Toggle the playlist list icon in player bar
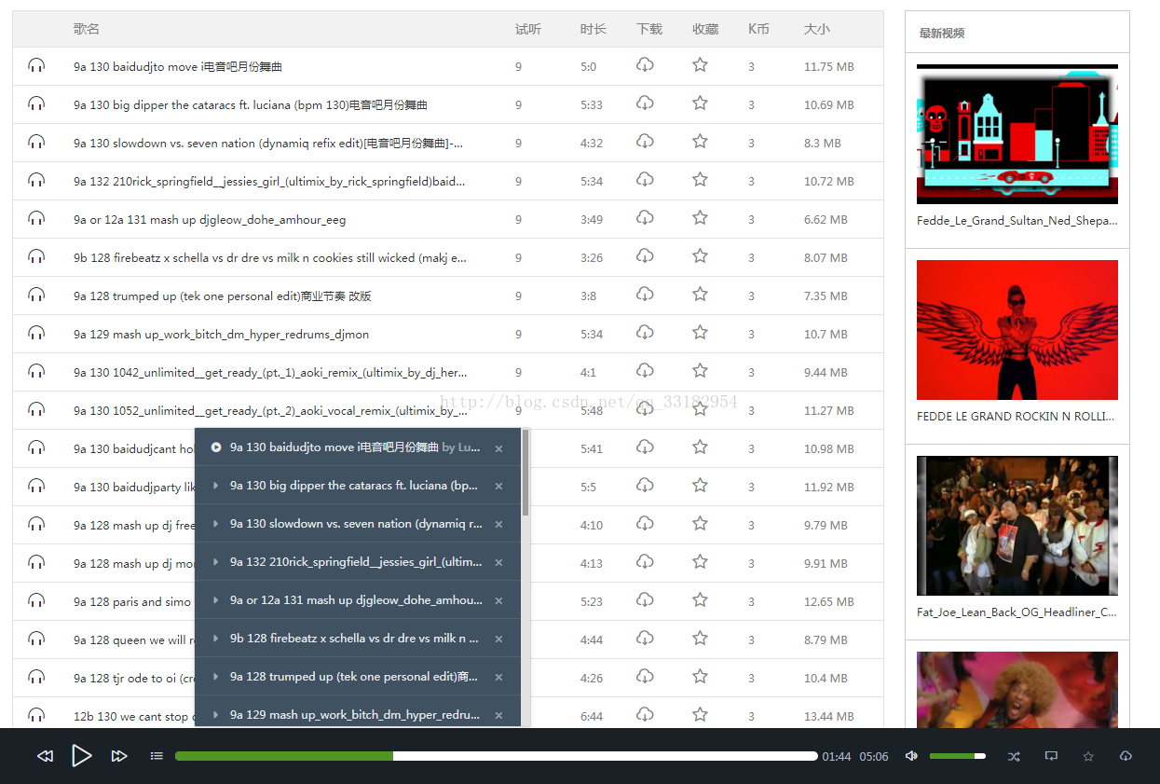1160x784 pixels. (157, 756)
